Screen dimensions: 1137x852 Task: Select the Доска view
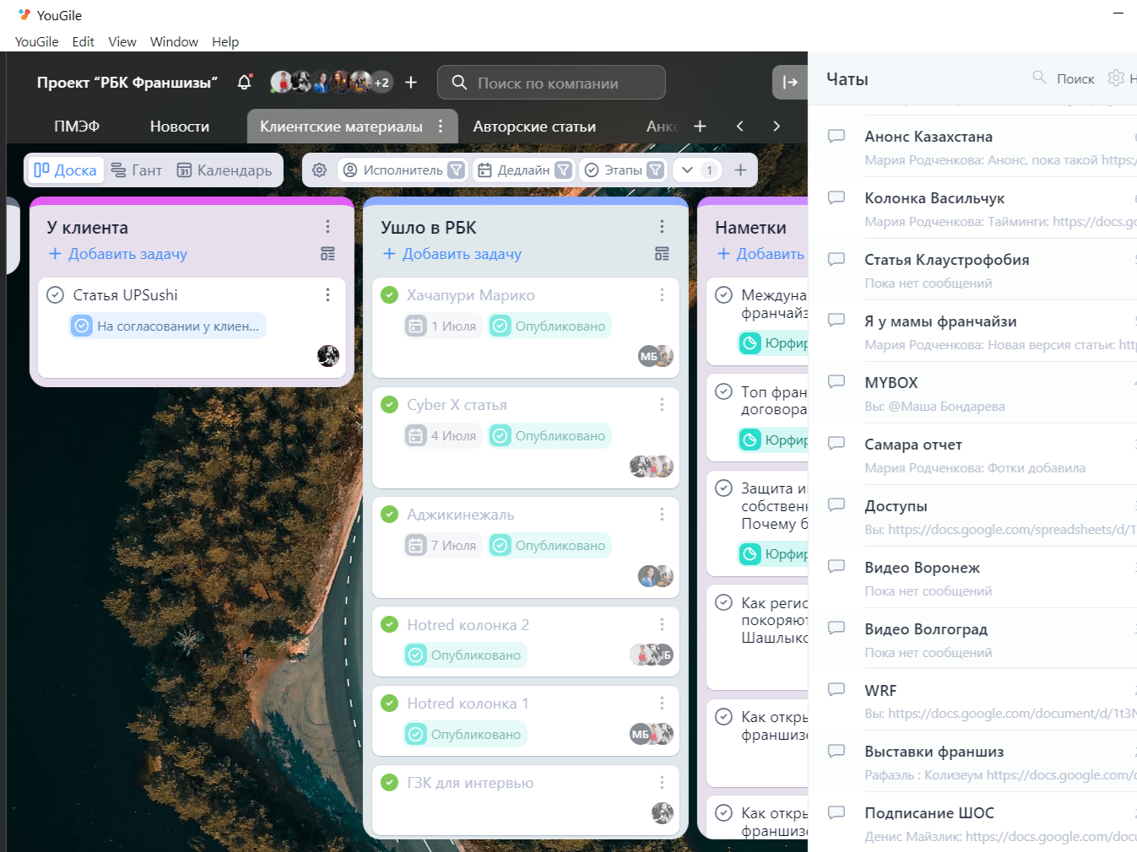(x=65, y=170)
